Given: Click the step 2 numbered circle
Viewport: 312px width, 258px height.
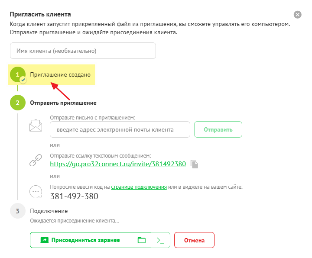Looking at the screenshot, I should (17, 103).
